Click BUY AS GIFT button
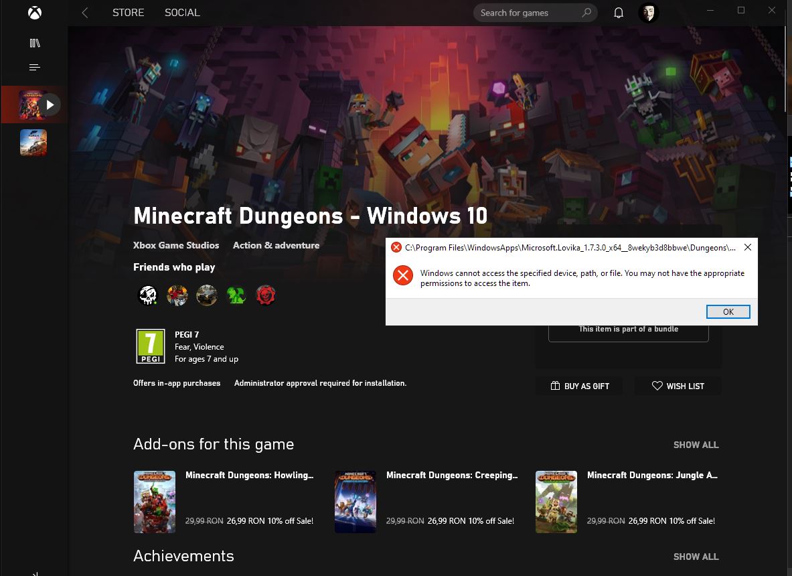 tap(579, 386)
